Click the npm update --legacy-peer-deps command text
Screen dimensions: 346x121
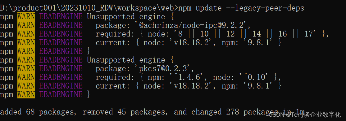[241, 8]
